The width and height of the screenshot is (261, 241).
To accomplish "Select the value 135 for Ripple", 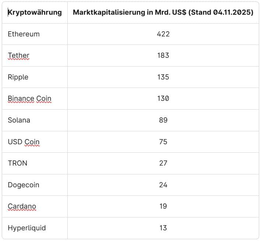I will pyautogui.click(x=163, y=77).
